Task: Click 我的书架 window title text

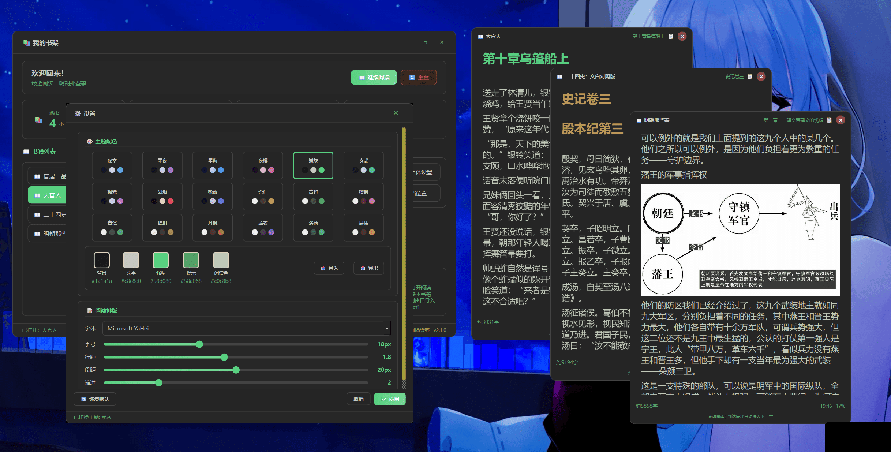Action: (x=45, y=43)
